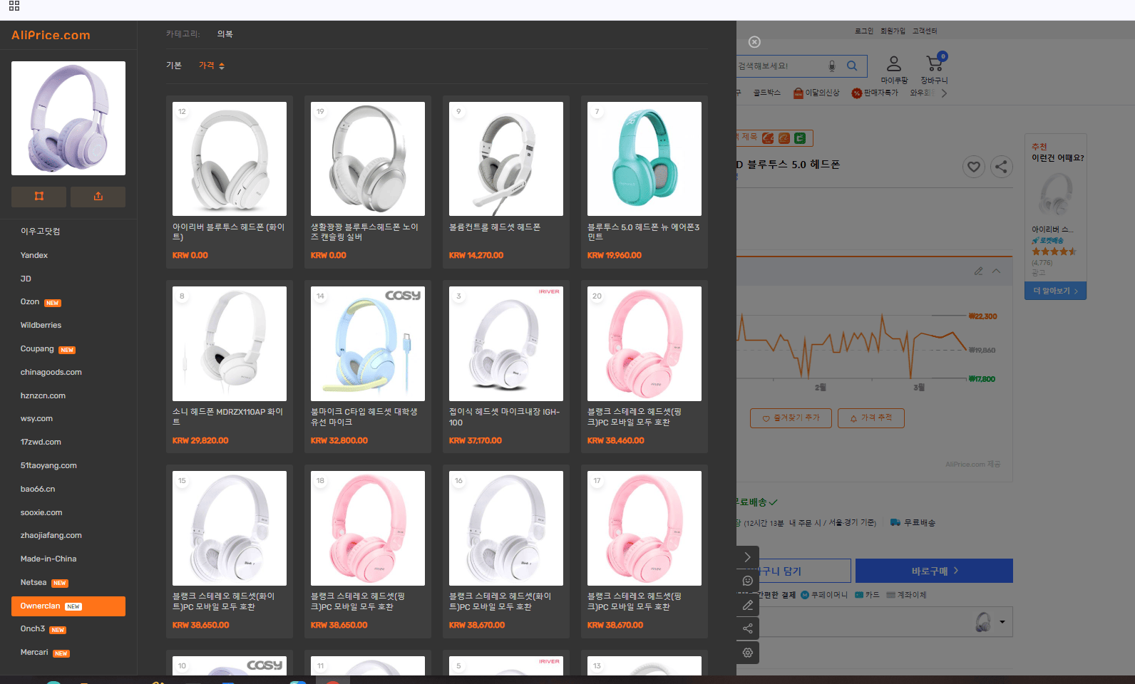Open the teal Bluetooth headphone thumbnail
Image resolution: width=1135 pixels, height=684 pixels.
click(644, 159)
